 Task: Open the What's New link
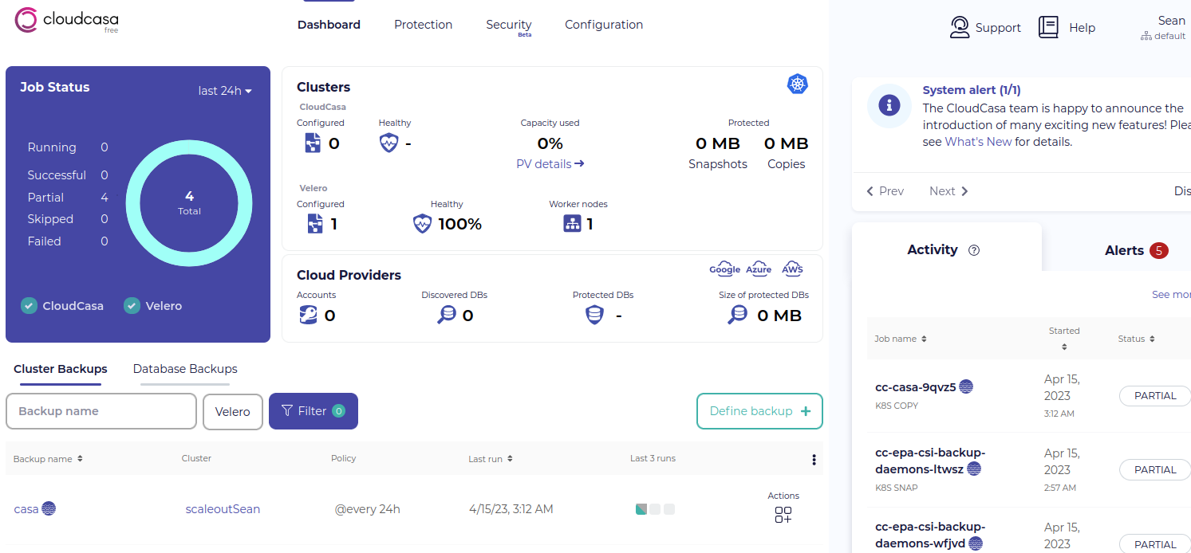pos(978,142)
